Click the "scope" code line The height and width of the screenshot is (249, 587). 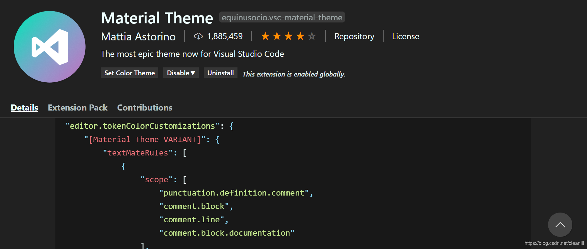coord(163,179)
